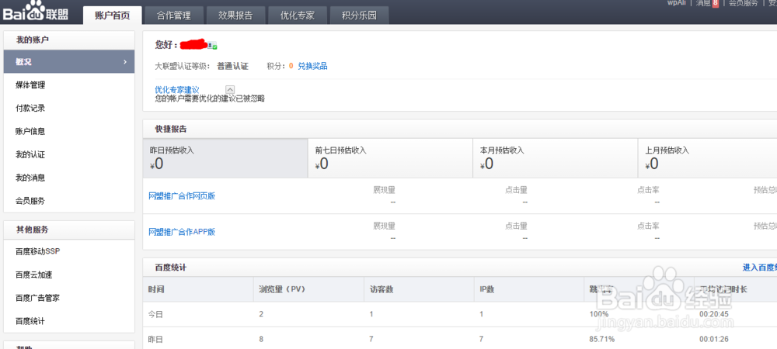Open the 效果报告 tab
The height and width of the screenshot is (349, 777).
coord(235,16)
